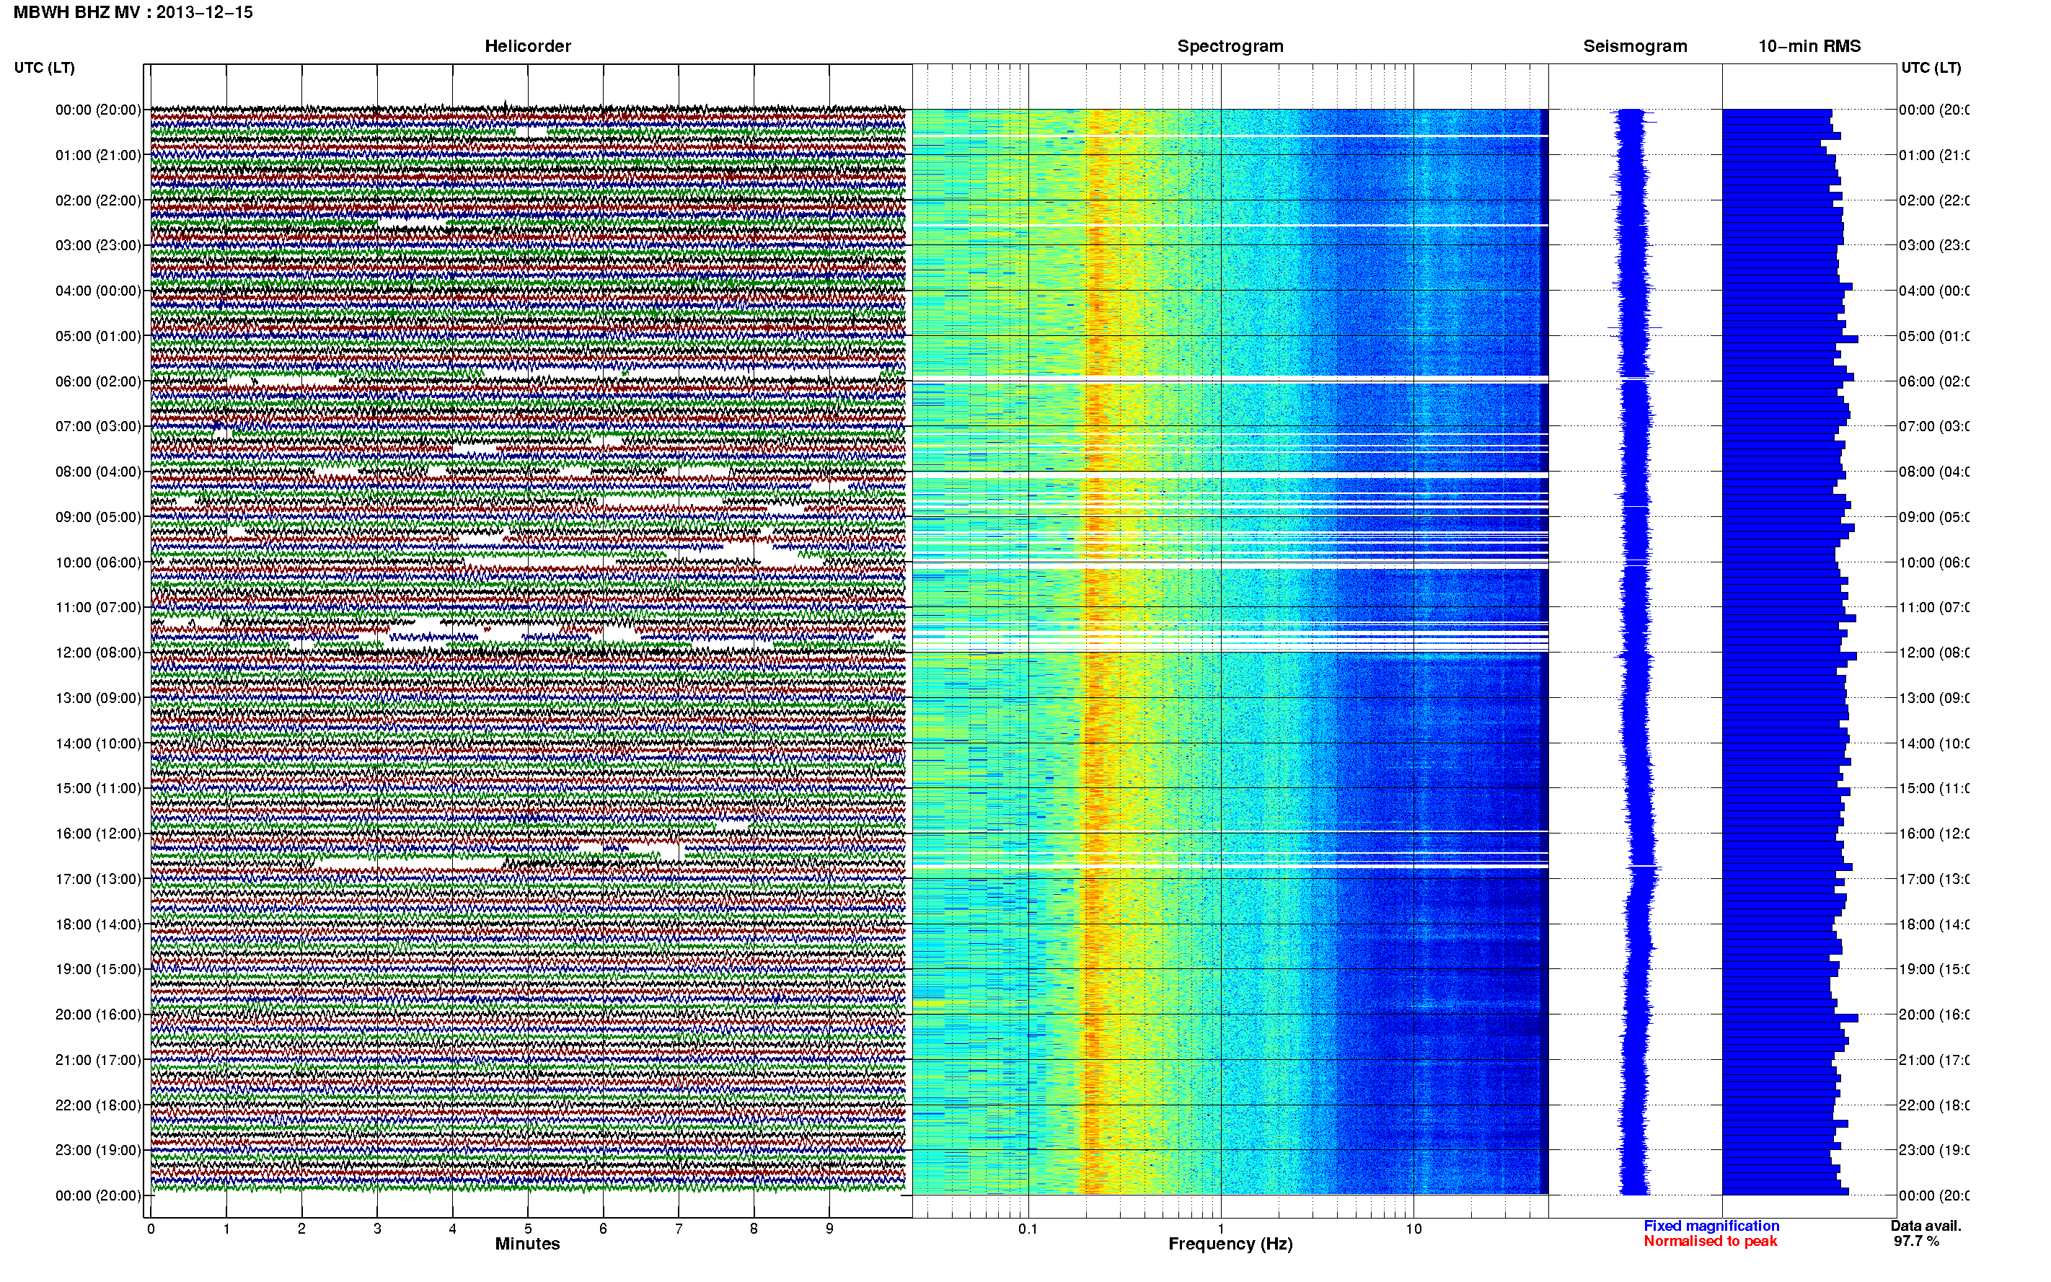This screenshot has width=2051, height=1282.
Task: Click the '97.7 %' availability value
Action: point(1916,1242)
